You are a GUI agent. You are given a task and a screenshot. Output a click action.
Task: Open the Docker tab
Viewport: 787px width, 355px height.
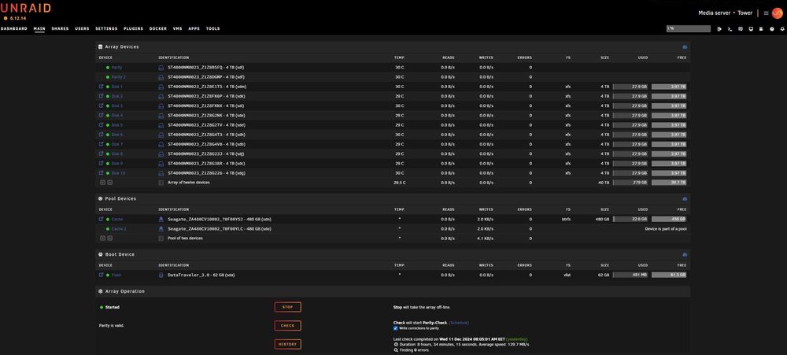tap(158, 28)
